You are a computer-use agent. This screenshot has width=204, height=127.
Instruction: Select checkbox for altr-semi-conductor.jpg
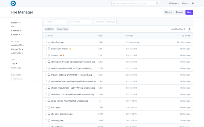coord(46,114)
